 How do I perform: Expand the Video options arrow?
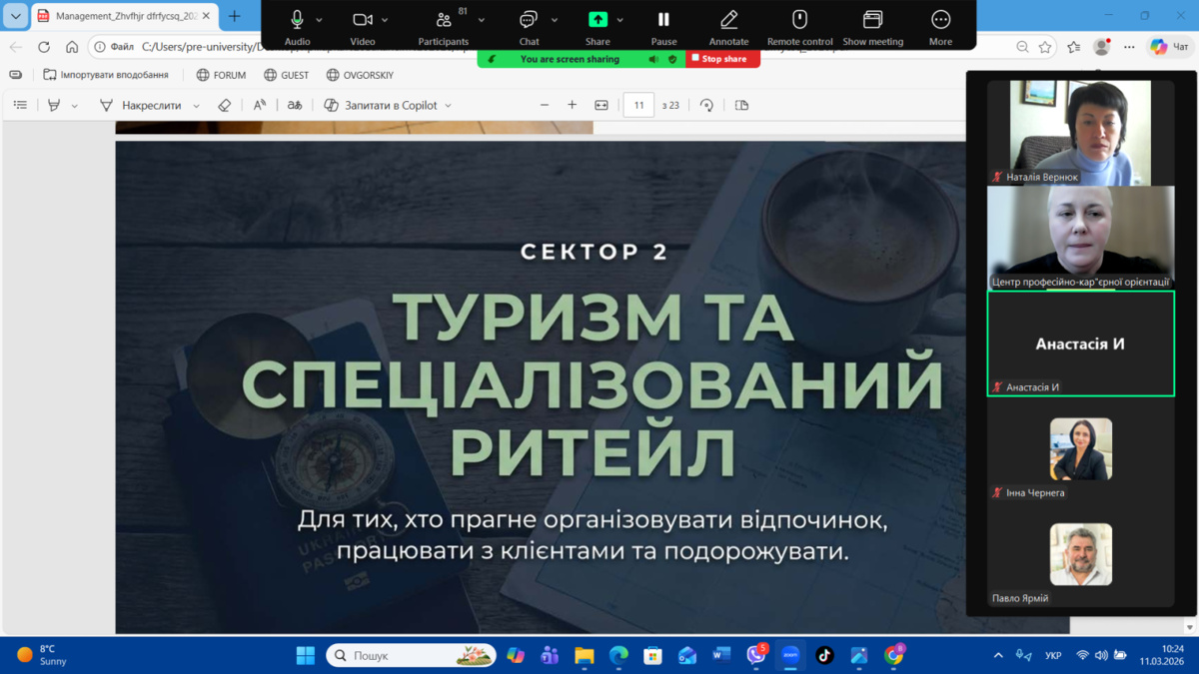click(386, 20)
